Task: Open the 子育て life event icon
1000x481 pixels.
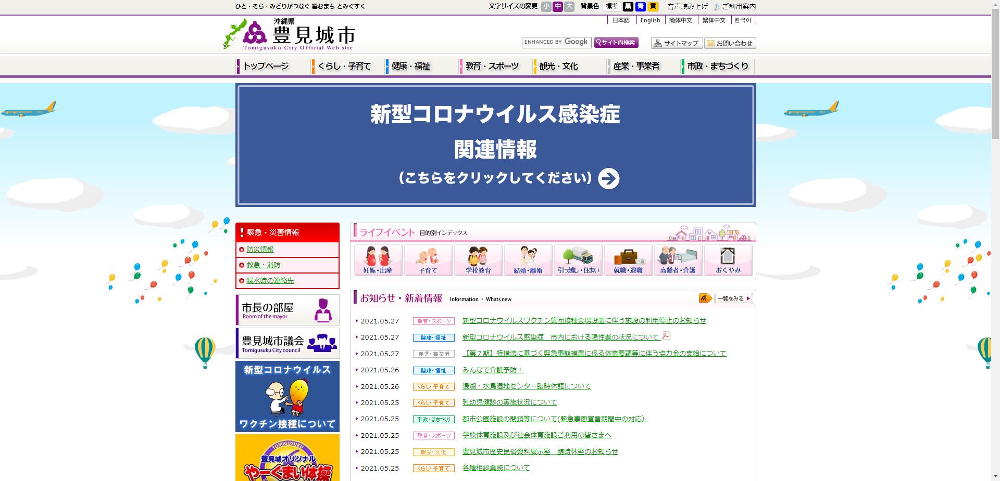Action: click(428, 260)
